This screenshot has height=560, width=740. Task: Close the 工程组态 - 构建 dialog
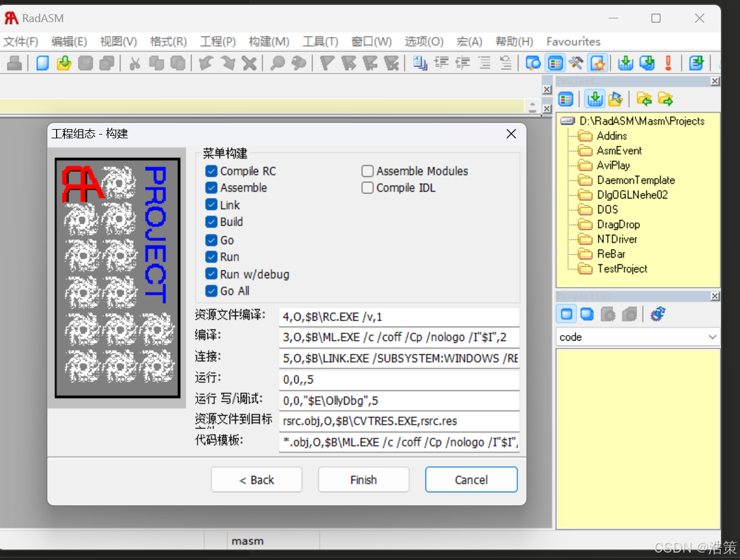tap(511, 133)
